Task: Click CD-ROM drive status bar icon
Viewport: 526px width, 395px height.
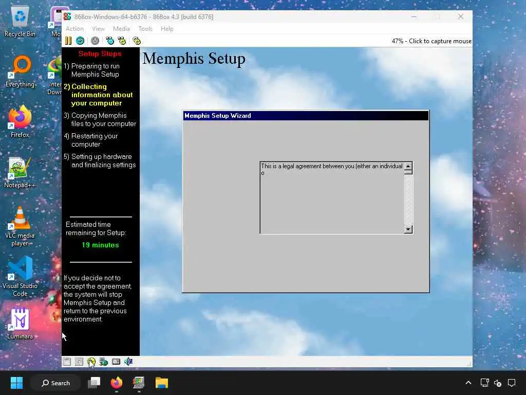Action: (x=91, y=362)
